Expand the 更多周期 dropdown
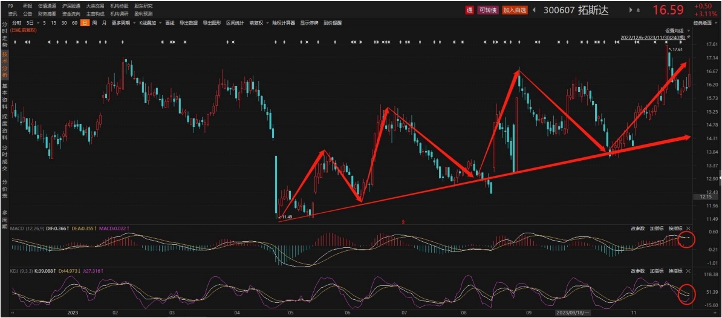This screenshot has width=722, height=318. click(123, 23)
